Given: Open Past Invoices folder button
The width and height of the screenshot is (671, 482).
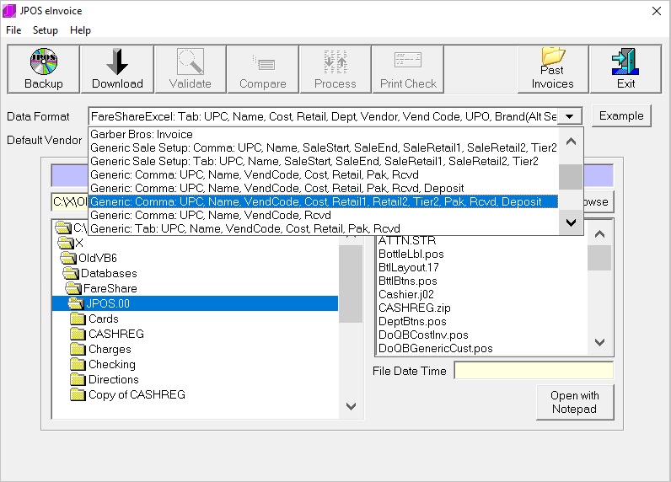Looking at the screenshot, I should (552, 69).
